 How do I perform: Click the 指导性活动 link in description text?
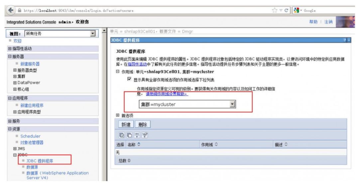(137, 64)
